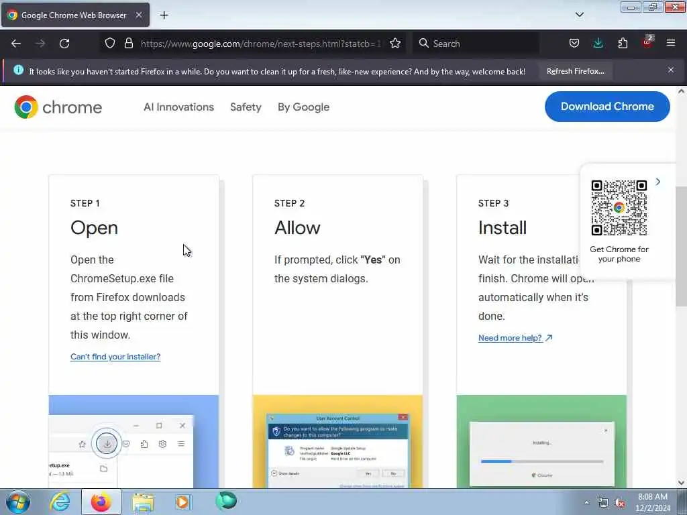687x515 pixels.
Task: Click the Chrome QR code image
Action: pyautogui.click(x=619, y=208)
